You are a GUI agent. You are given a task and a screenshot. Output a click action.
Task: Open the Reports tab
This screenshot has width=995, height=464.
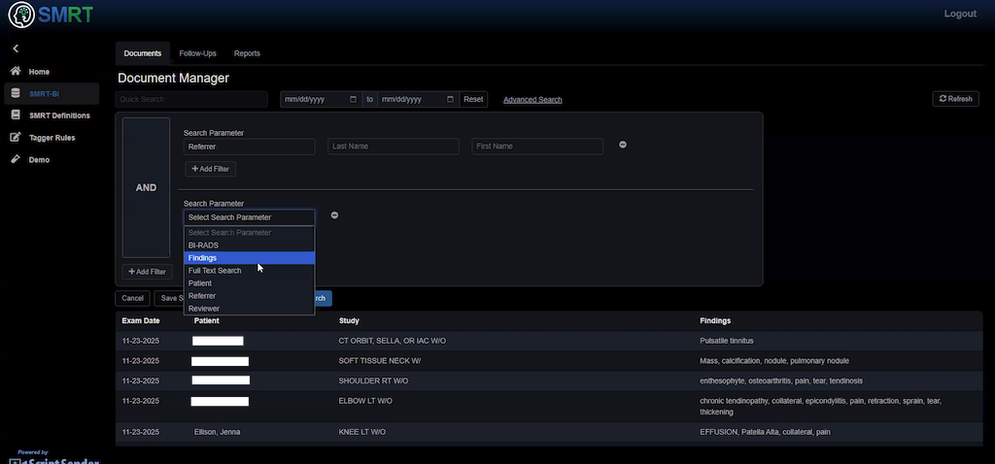tap(247, 53)
